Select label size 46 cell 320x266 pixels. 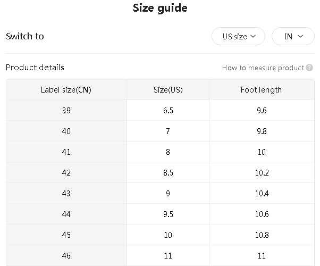[66, 256]
